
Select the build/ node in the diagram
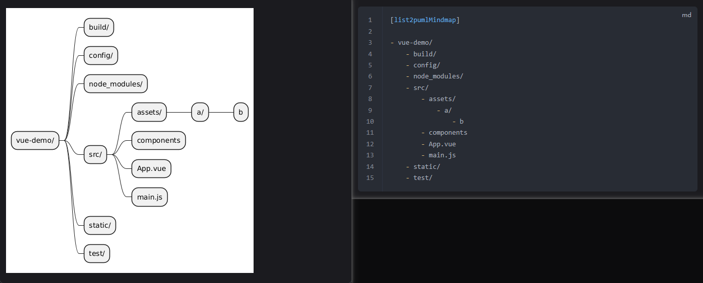[99, 27]
